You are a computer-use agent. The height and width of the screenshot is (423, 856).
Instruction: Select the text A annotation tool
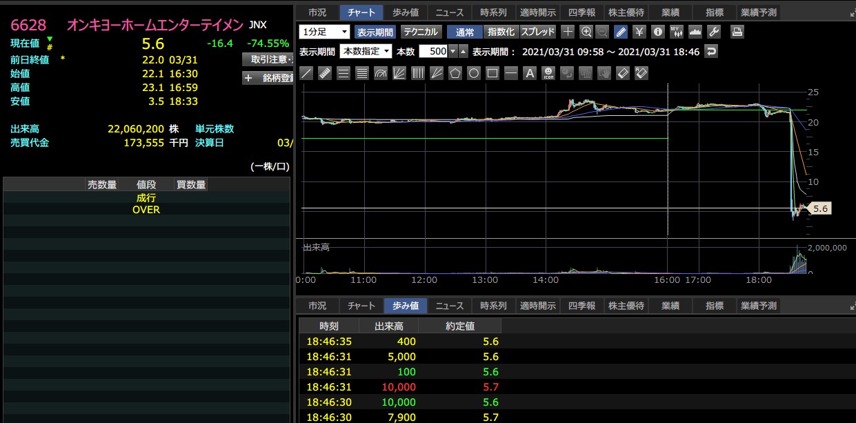530,72
